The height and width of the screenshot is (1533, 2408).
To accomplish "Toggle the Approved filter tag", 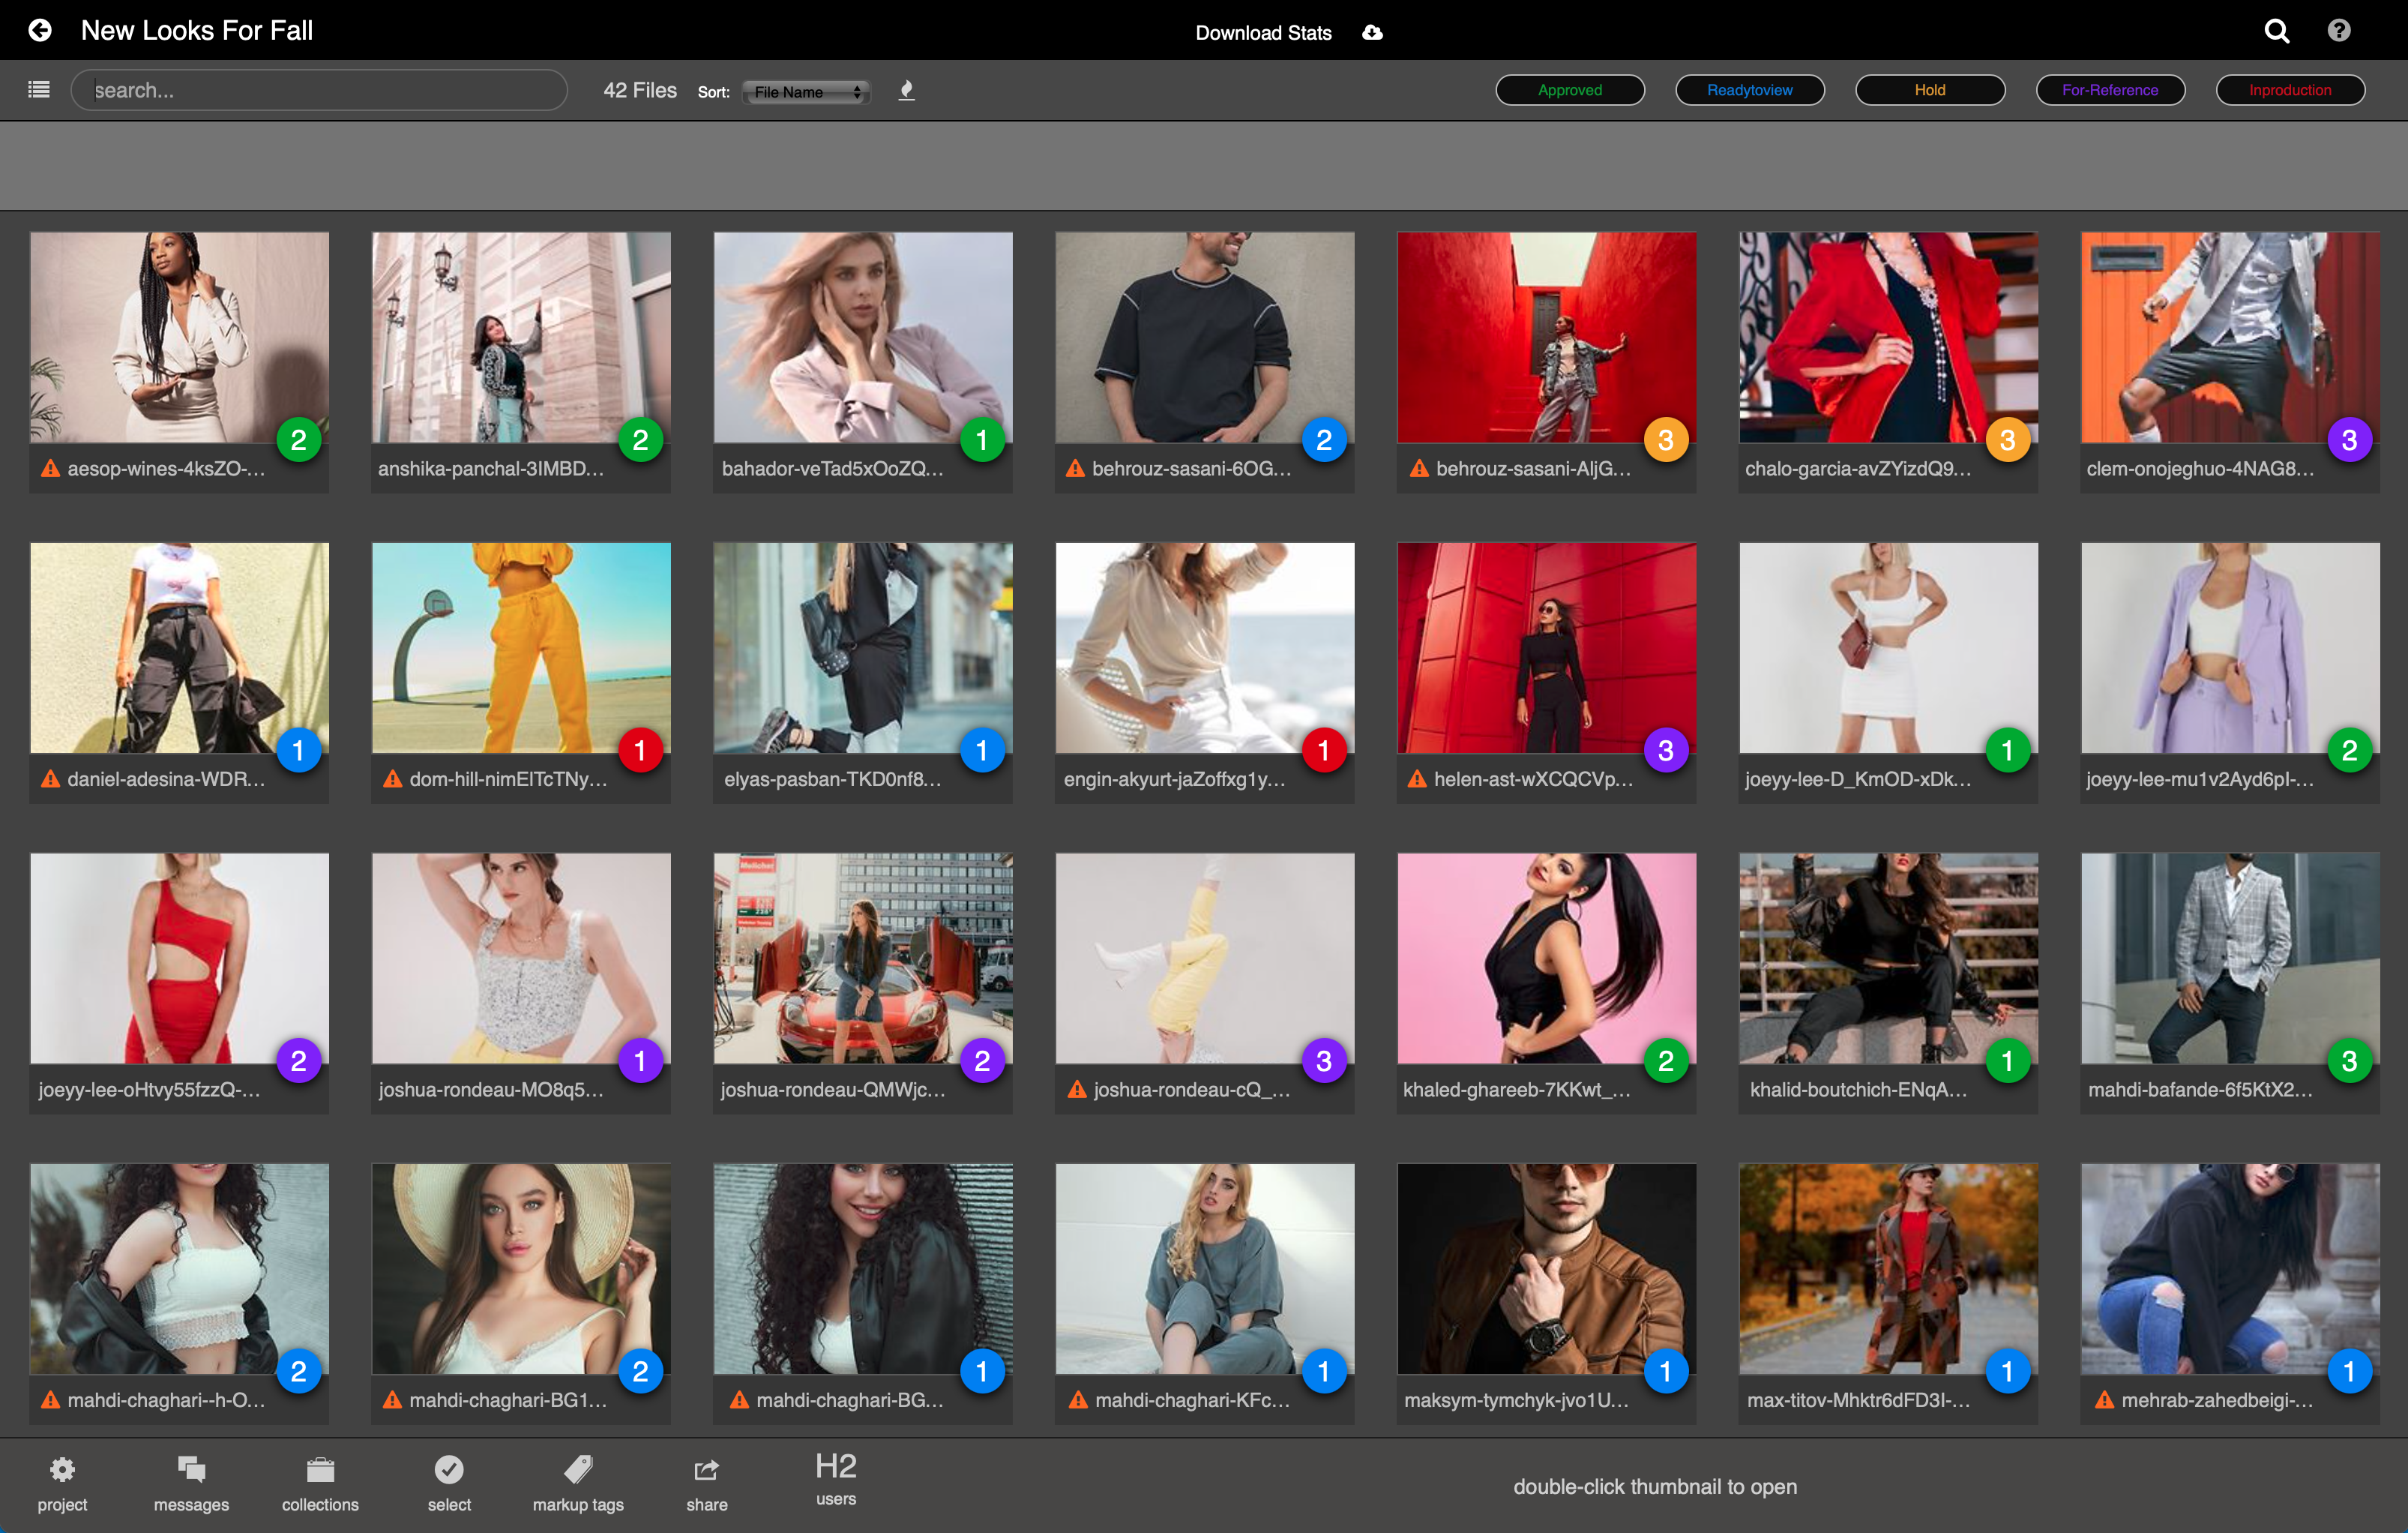I will [1569, 90].
